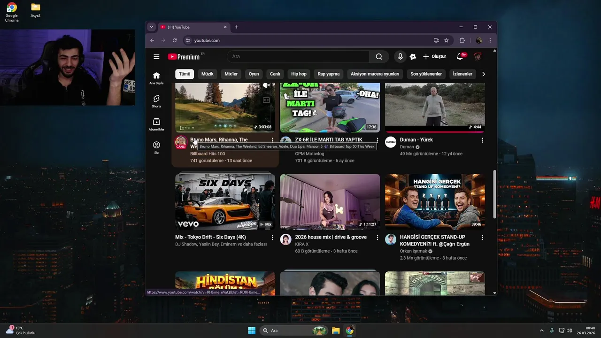Open Mix - Tokyo Drift - Six Days title
The width and height of the screenshot is (601, 338).
pyautogui.click(x=210, y=238)
